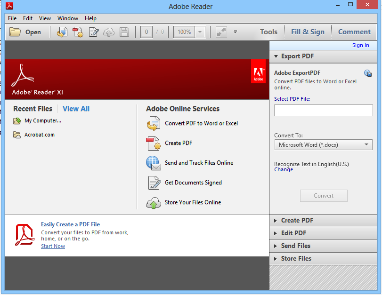Click the My Computer folder icon
This screenshot has width=382, height=295.
pos(17,121)
